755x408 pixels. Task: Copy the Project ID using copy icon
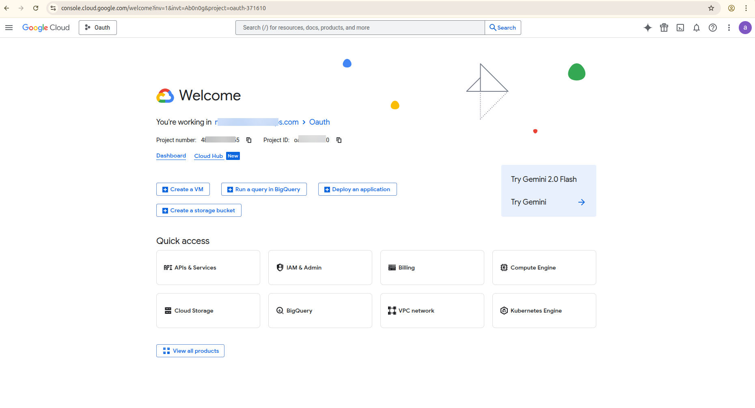click(339, 140)
